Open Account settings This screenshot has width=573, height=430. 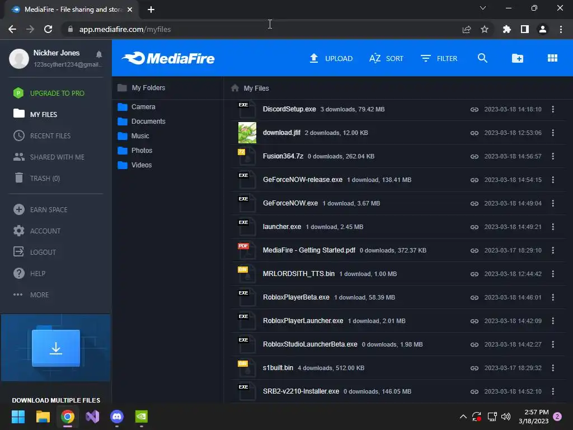(36, 231)
